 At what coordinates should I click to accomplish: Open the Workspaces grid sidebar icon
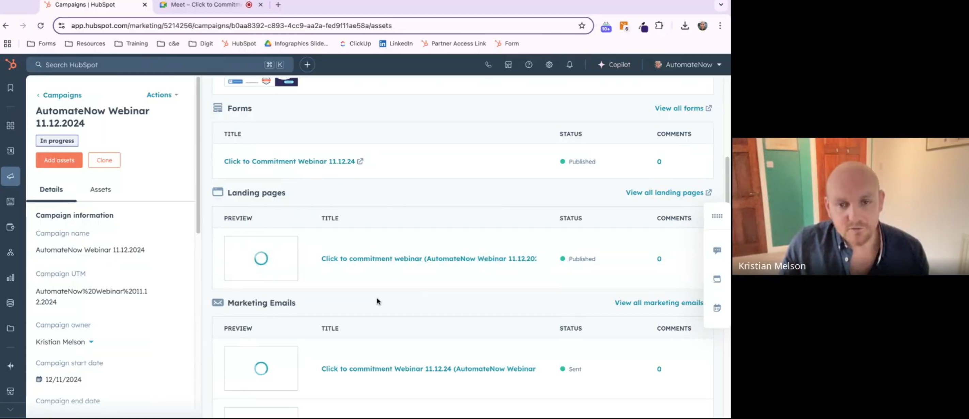[11, 126]
